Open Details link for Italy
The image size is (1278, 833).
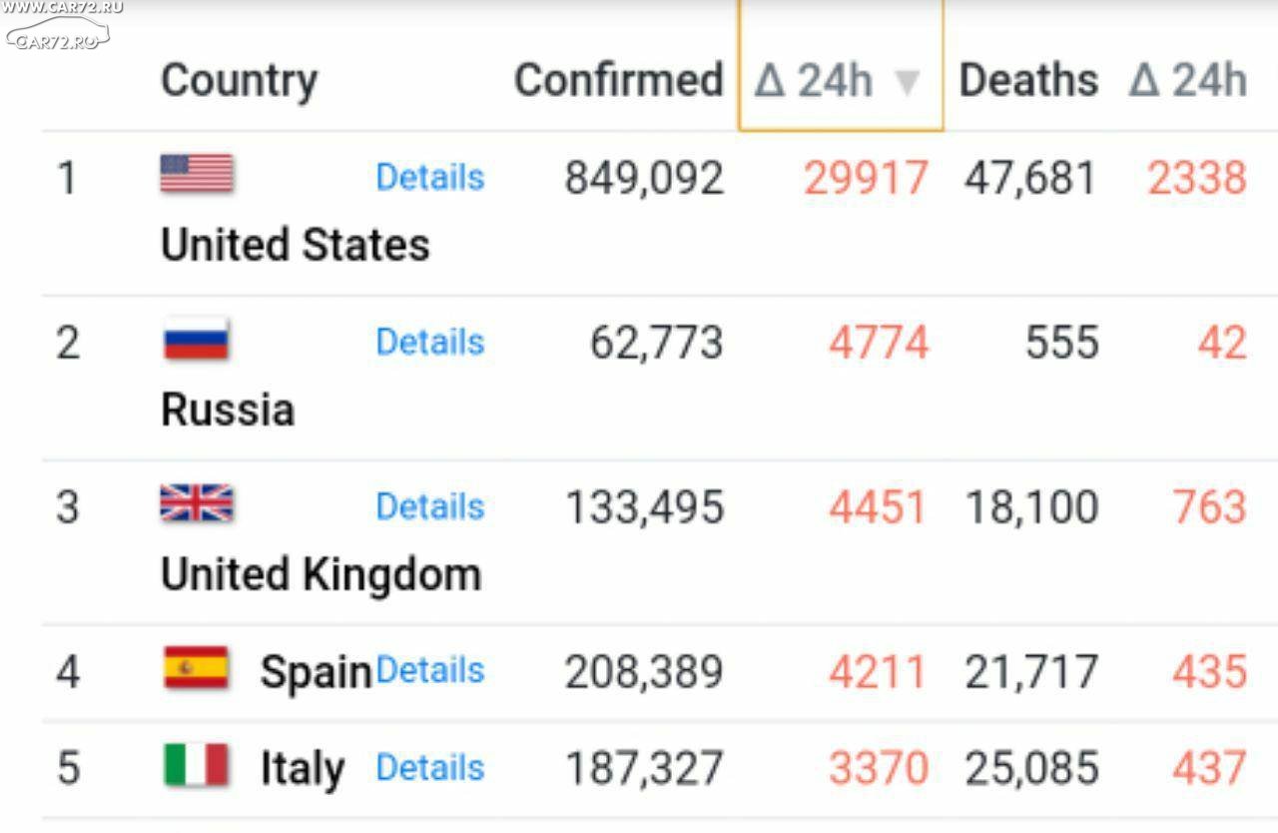click(x=430, y=767)
